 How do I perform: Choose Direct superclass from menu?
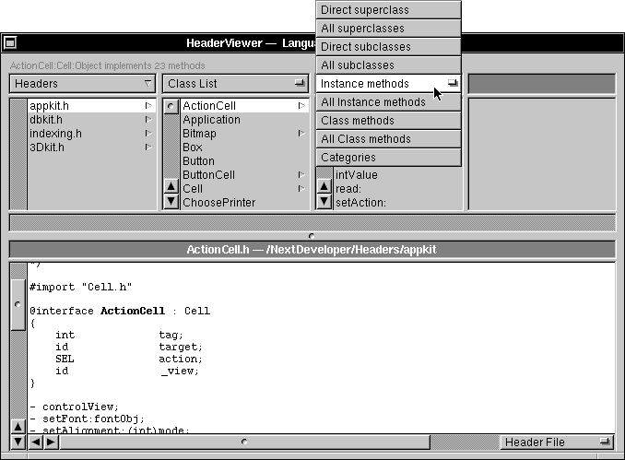pos(388,10)
